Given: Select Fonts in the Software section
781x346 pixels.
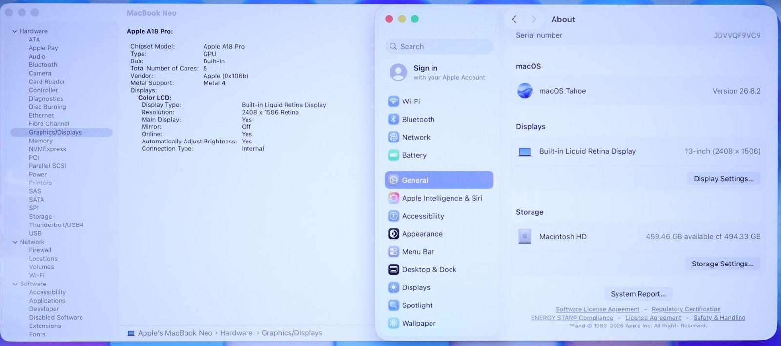Looking at the screenshot, I should tap(37, 334).
